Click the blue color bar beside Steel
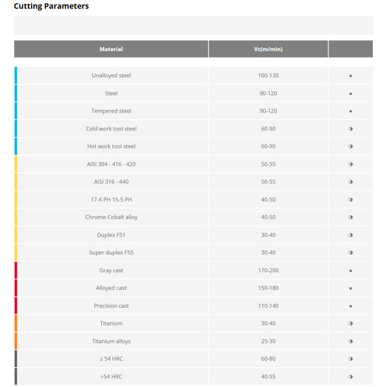This screenshot has height=387, width=387. (15, 93)
